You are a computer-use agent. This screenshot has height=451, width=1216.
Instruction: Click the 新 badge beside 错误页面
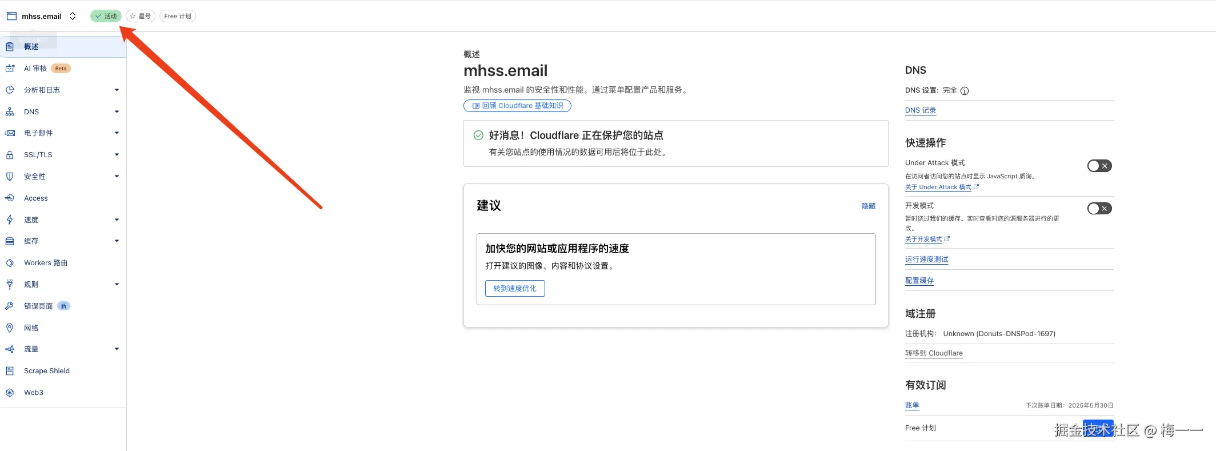63,306
